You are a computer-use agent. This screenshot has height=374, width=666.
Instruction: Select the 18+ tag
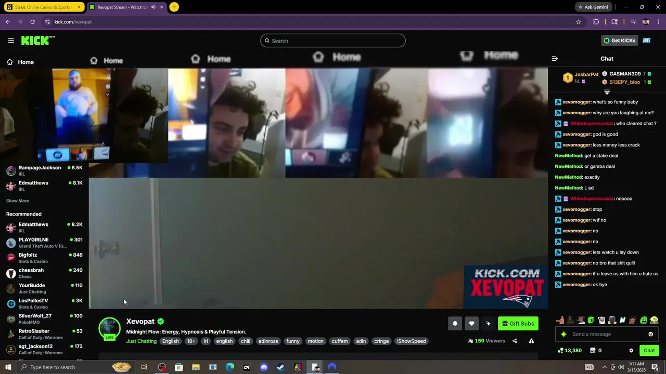191,341
